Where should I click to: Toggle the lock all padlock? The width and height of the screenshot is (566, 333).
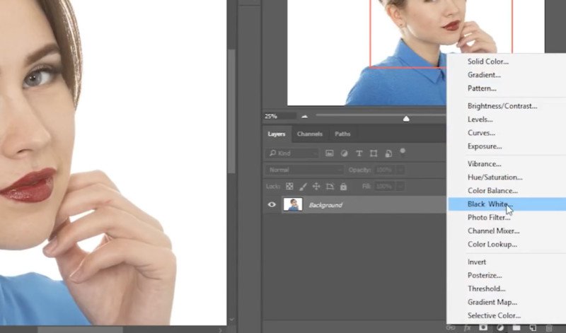(343, 187)
